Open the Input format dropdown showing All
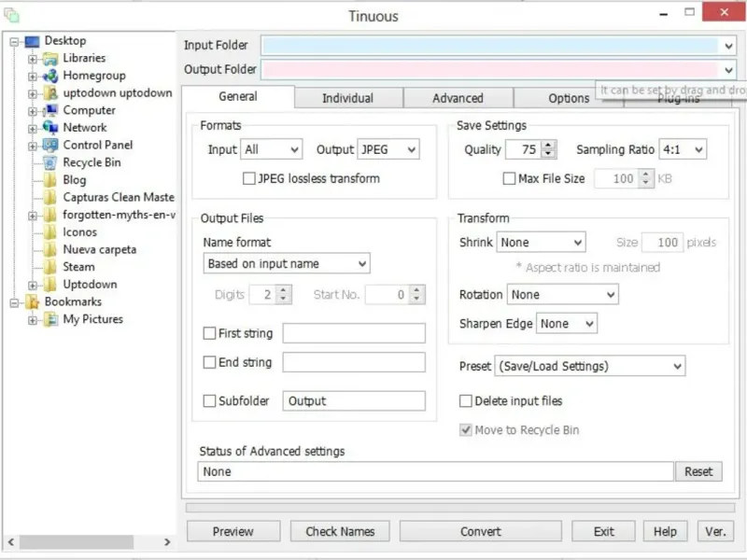The image size is (747, 560). point(272,149)
